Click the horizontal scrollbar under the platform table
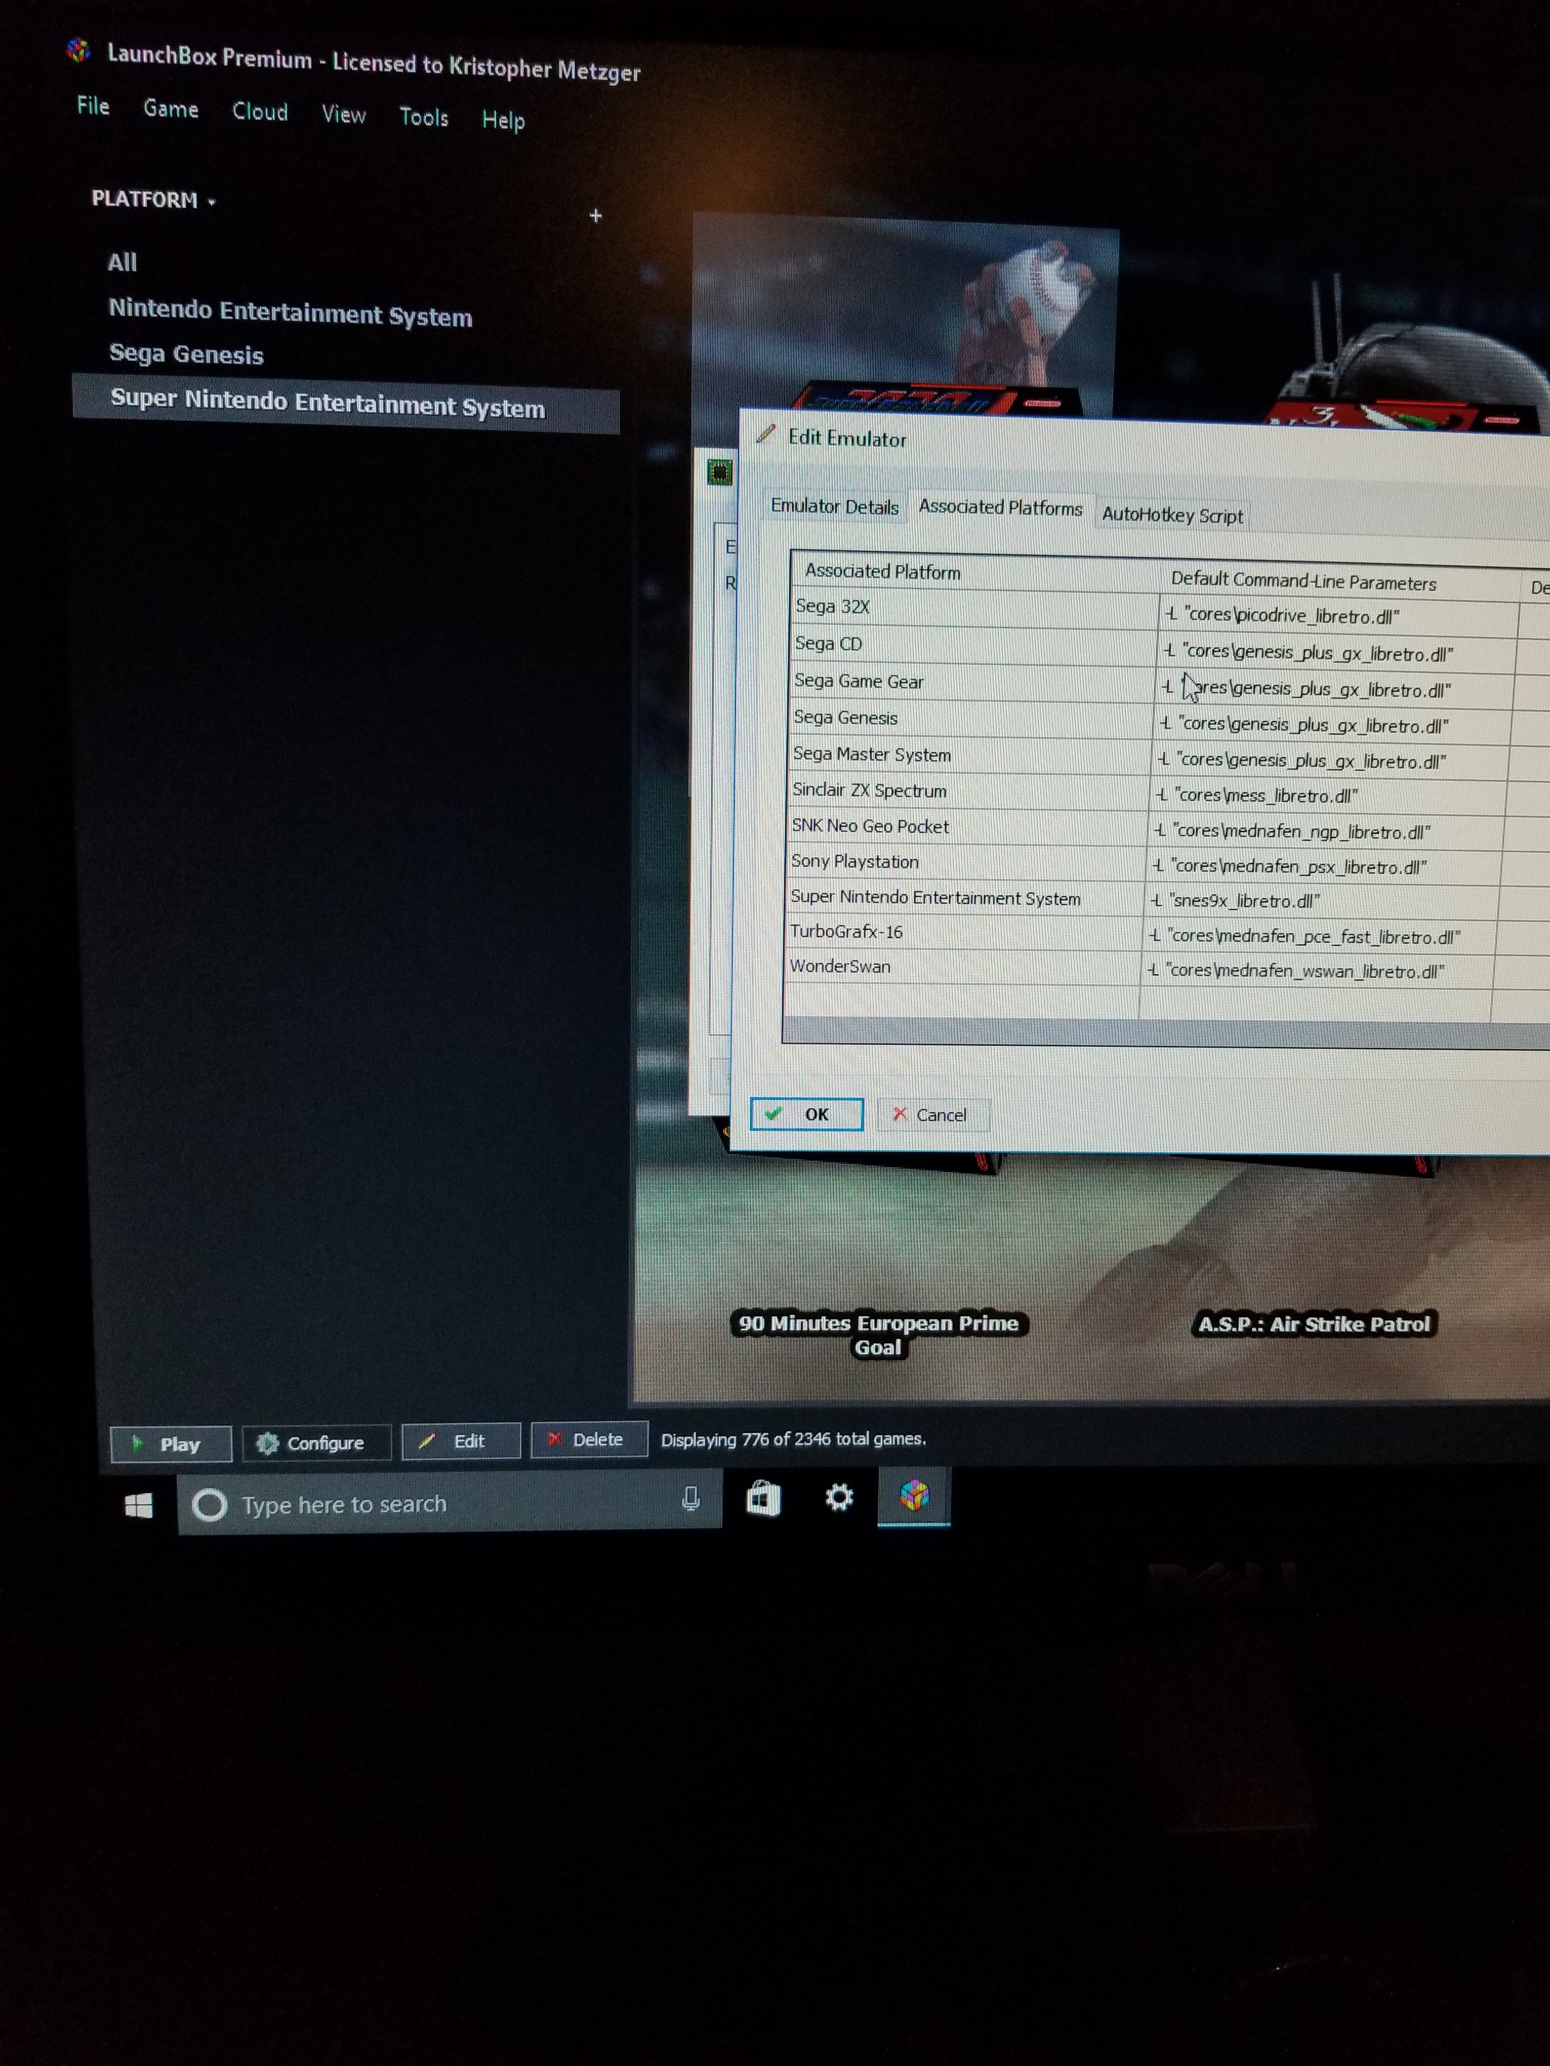 (x=1166, y=1033)
